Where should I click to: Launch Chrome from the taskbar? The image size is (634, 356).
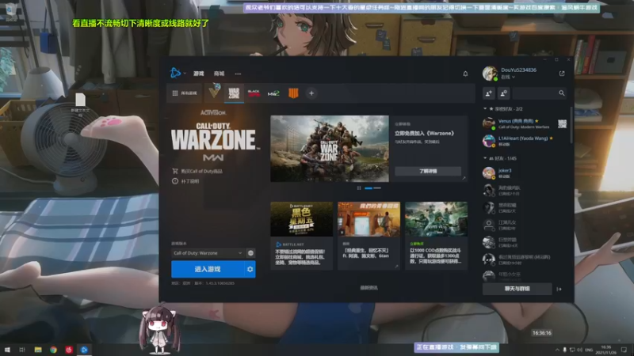pos(53,350)
